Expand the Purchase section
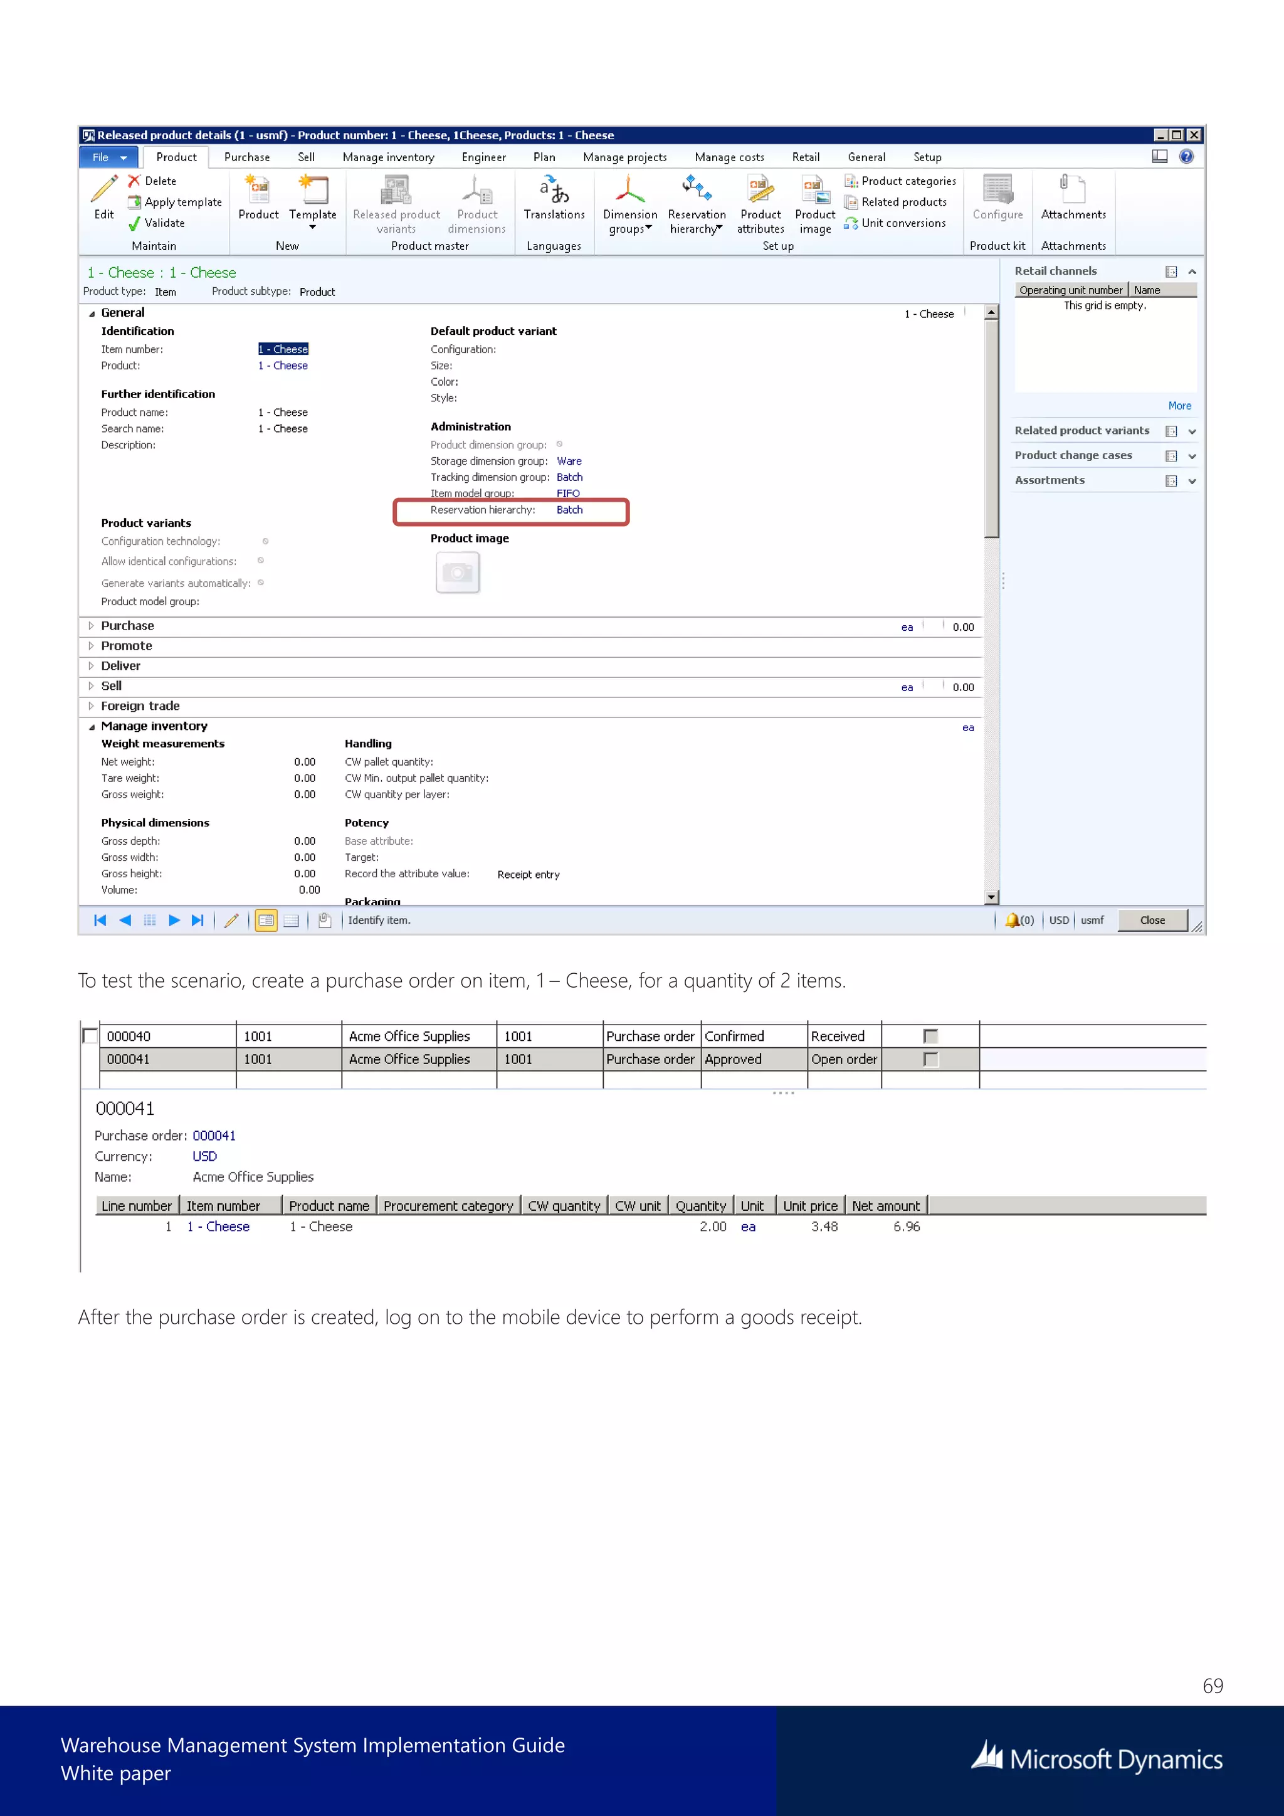1284x1816 pixels. (92, 626)
